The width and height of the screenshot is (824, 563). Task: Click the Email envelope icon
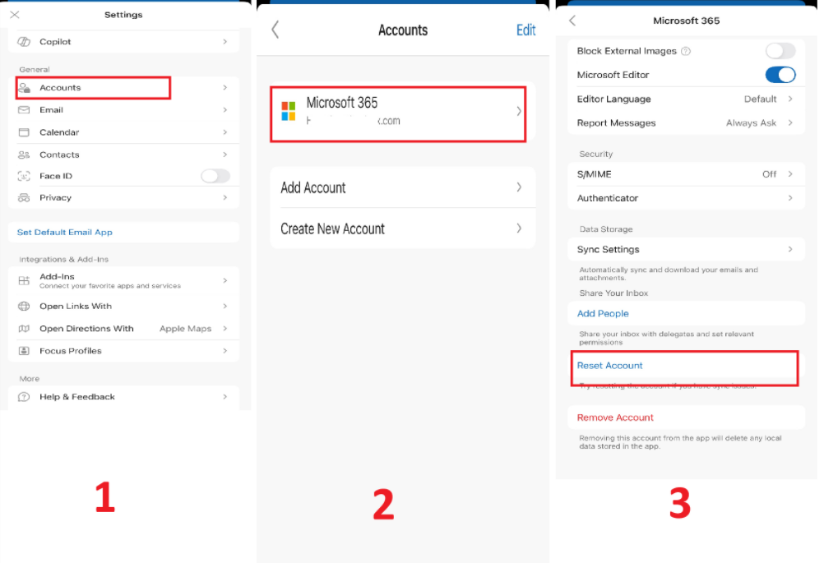24,110
